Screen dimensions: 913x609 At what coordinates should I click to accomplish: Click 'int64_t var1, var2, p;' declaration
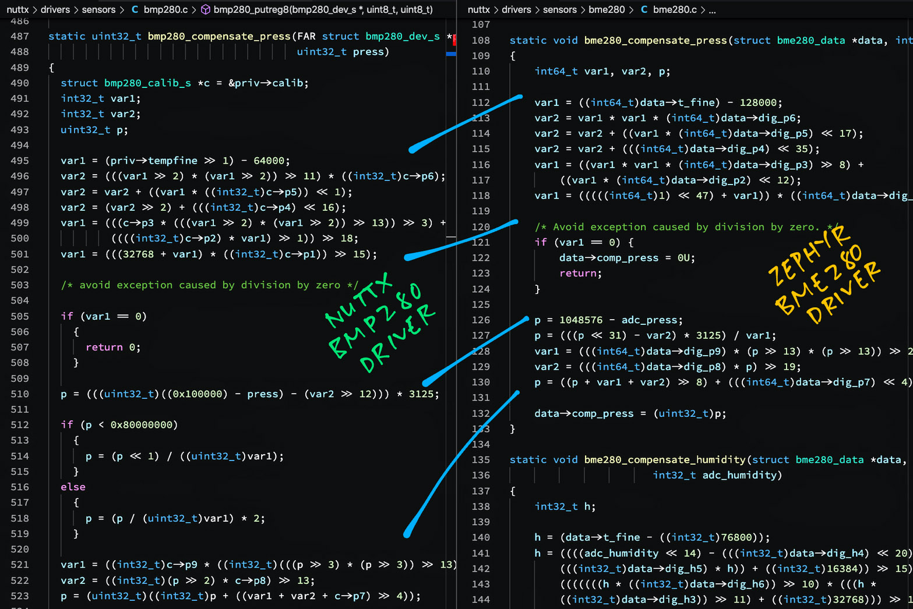tap(602, 72)
